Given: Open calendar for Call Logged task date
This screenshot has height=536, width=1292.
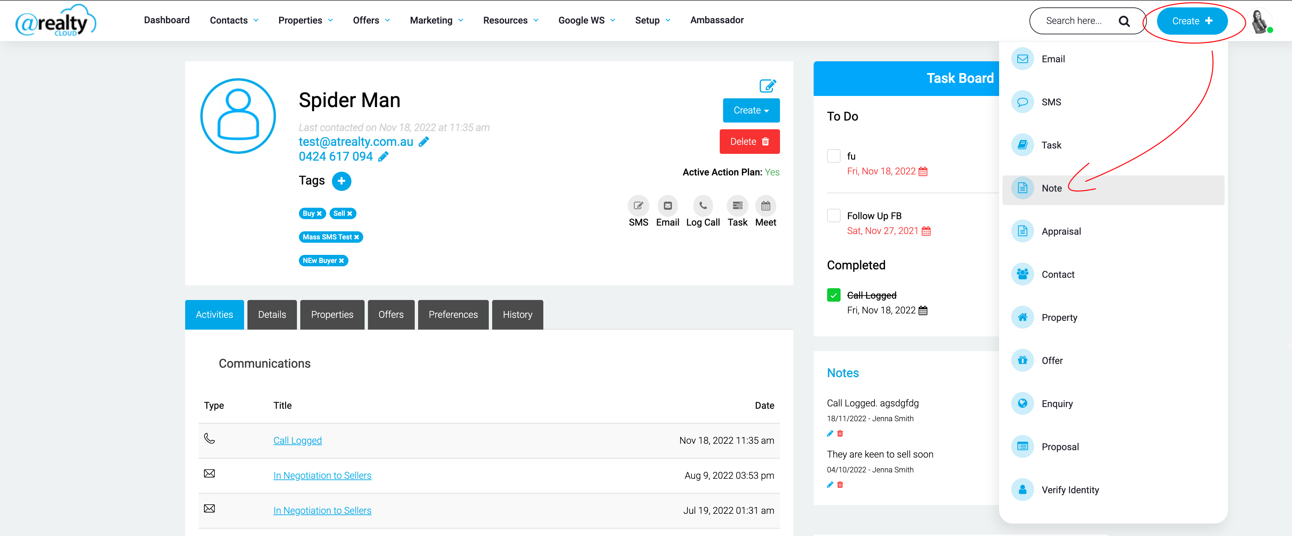Looking at the screenshot, I should coord(923,310).
